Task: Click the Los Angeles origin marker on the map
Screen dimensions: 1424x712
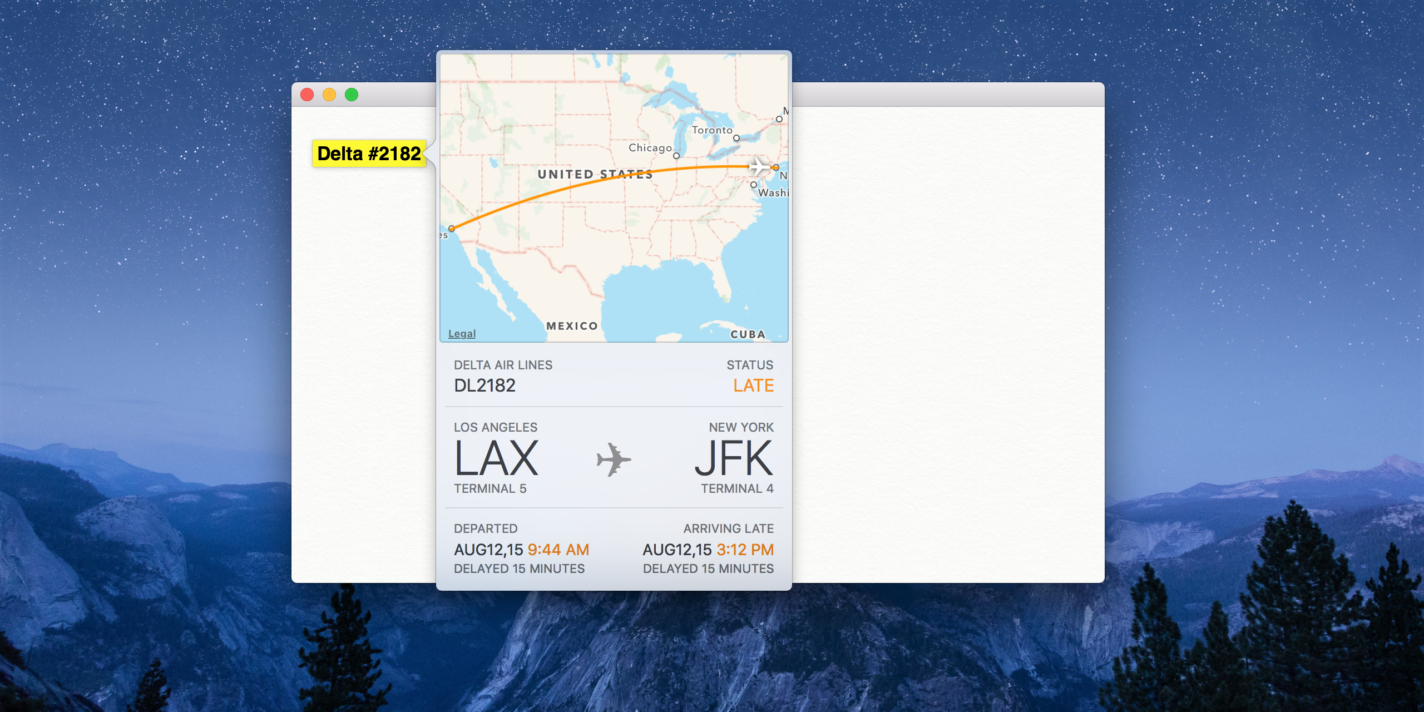Action: [x=452, y=229]
